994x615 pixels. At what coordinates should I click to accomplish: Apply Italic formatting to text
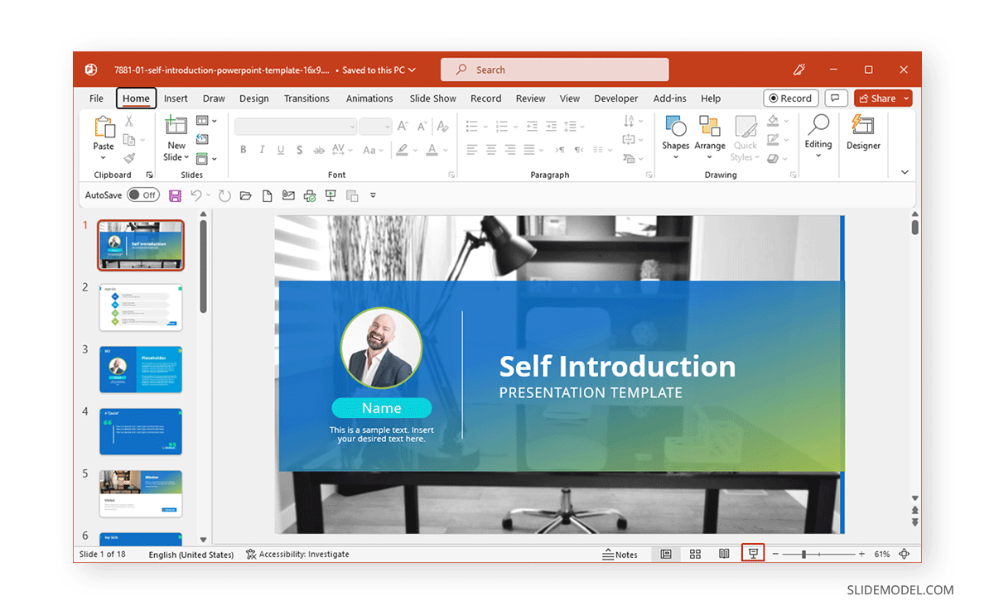tap(261, 150)
